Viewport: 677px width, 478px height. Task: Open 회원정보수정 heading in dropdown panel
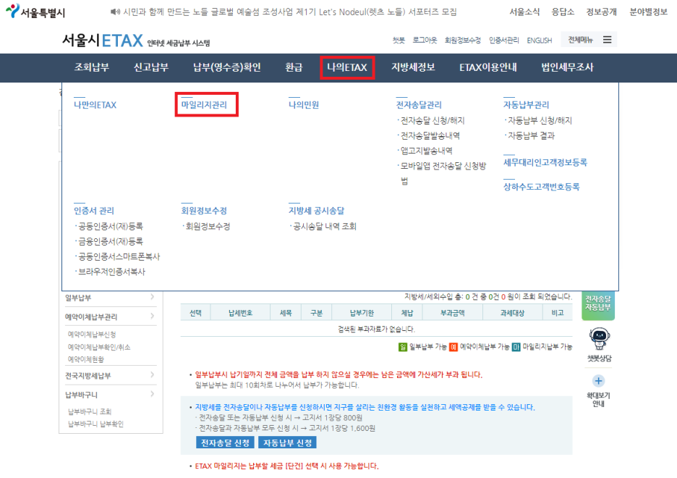pos(204,211)
